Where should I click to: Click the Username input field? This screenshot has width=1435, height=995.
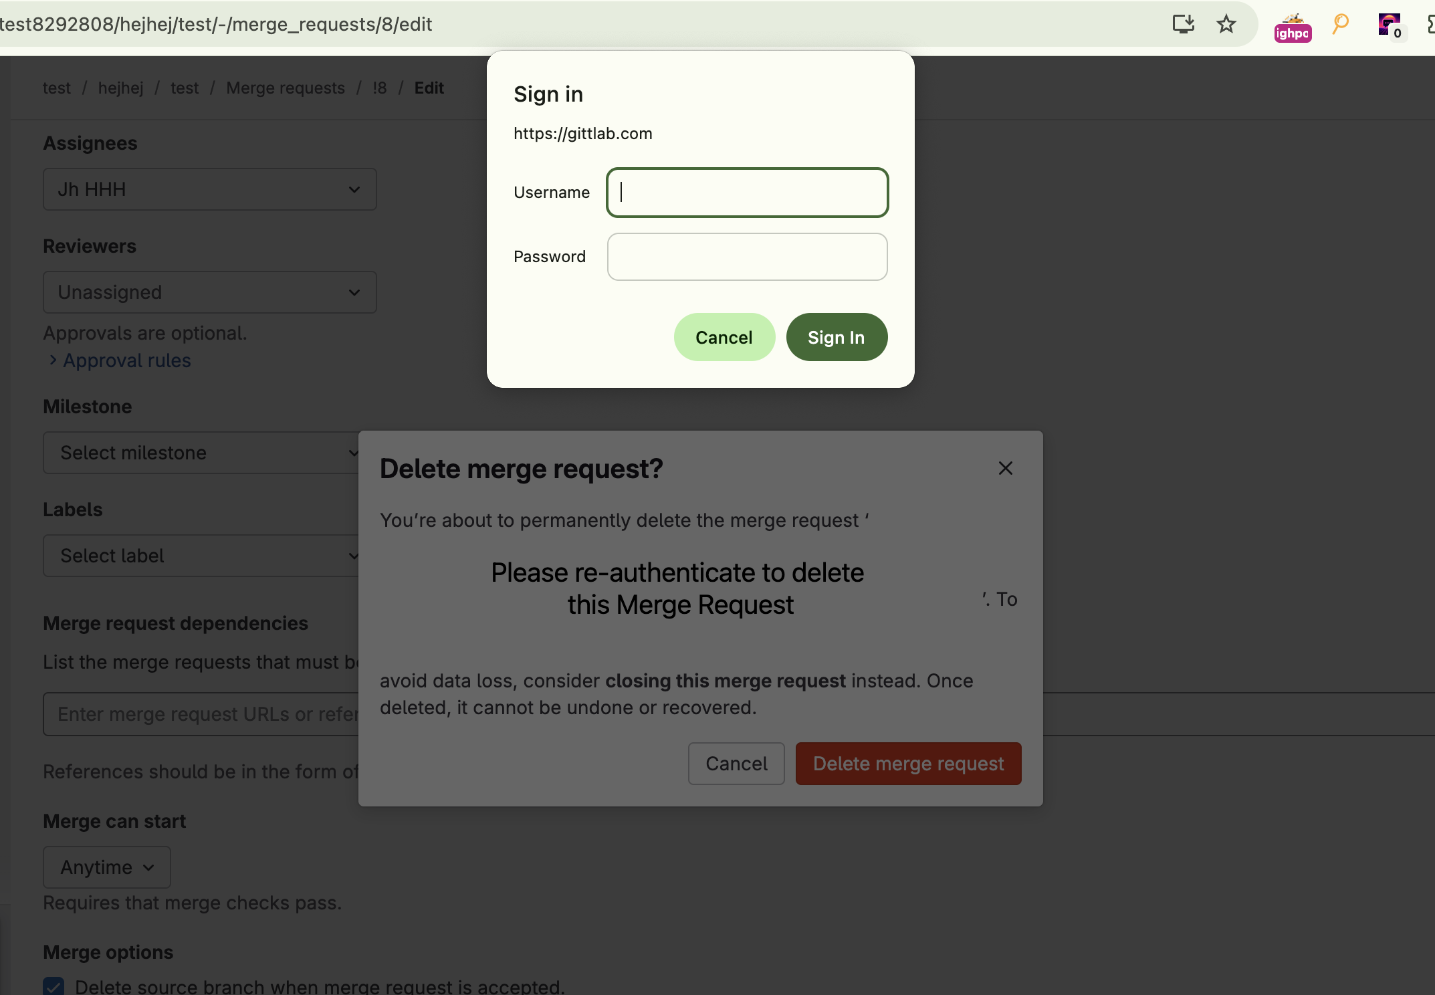pyautogui.click(x=747, y=193)
